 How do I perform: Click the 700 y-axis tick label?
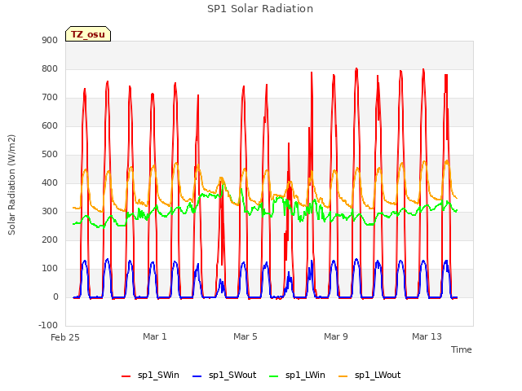tap(50, 98)
